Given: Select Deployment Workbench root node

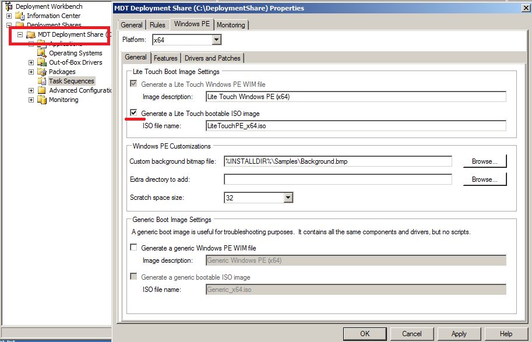Looking at the screenshot, I should click(49, 6).
